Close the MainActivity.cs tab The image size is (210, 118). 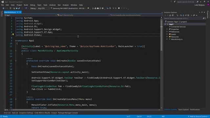(20, 12)
